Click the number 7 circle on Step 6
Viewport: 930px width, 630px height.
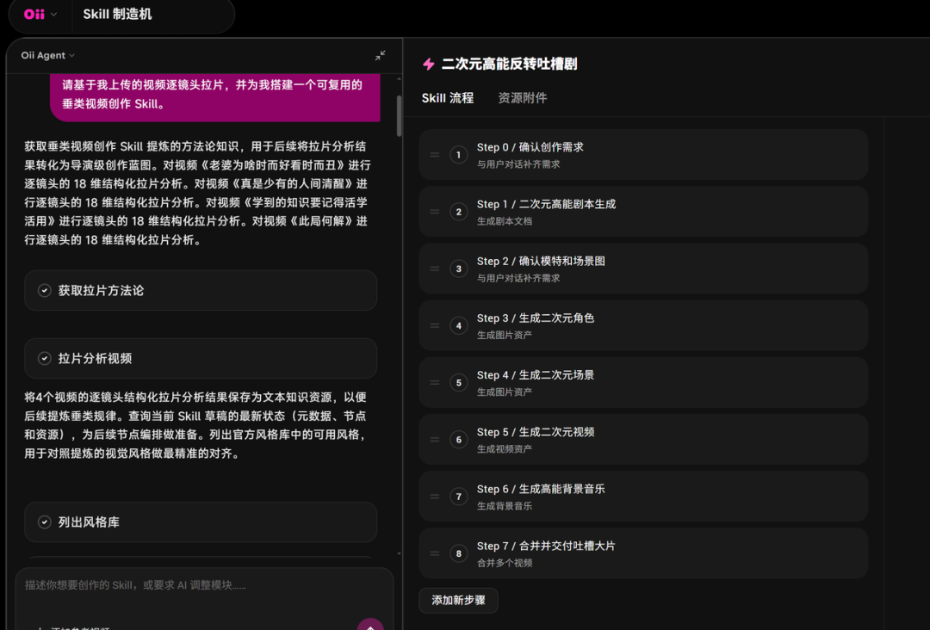pos(458,496)
